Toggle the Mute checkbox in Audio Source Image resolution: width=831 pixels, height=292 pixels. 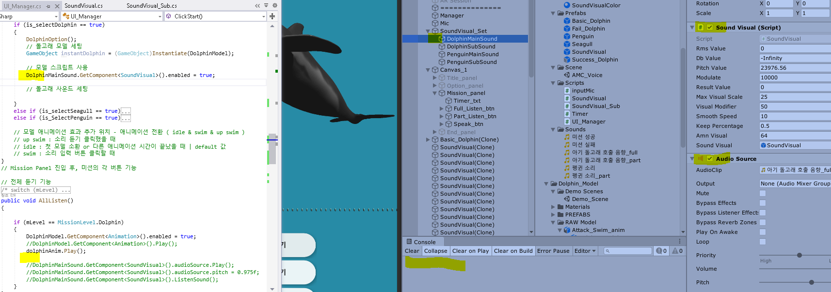click(763, 193)
